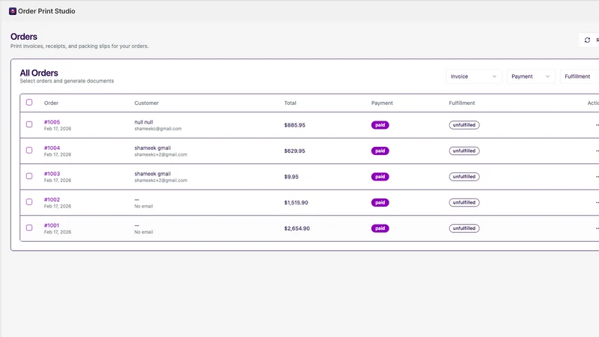Click the unfulfilled badge for order #1004
Screen dimensions: 599x337
[x=464, y=151]
